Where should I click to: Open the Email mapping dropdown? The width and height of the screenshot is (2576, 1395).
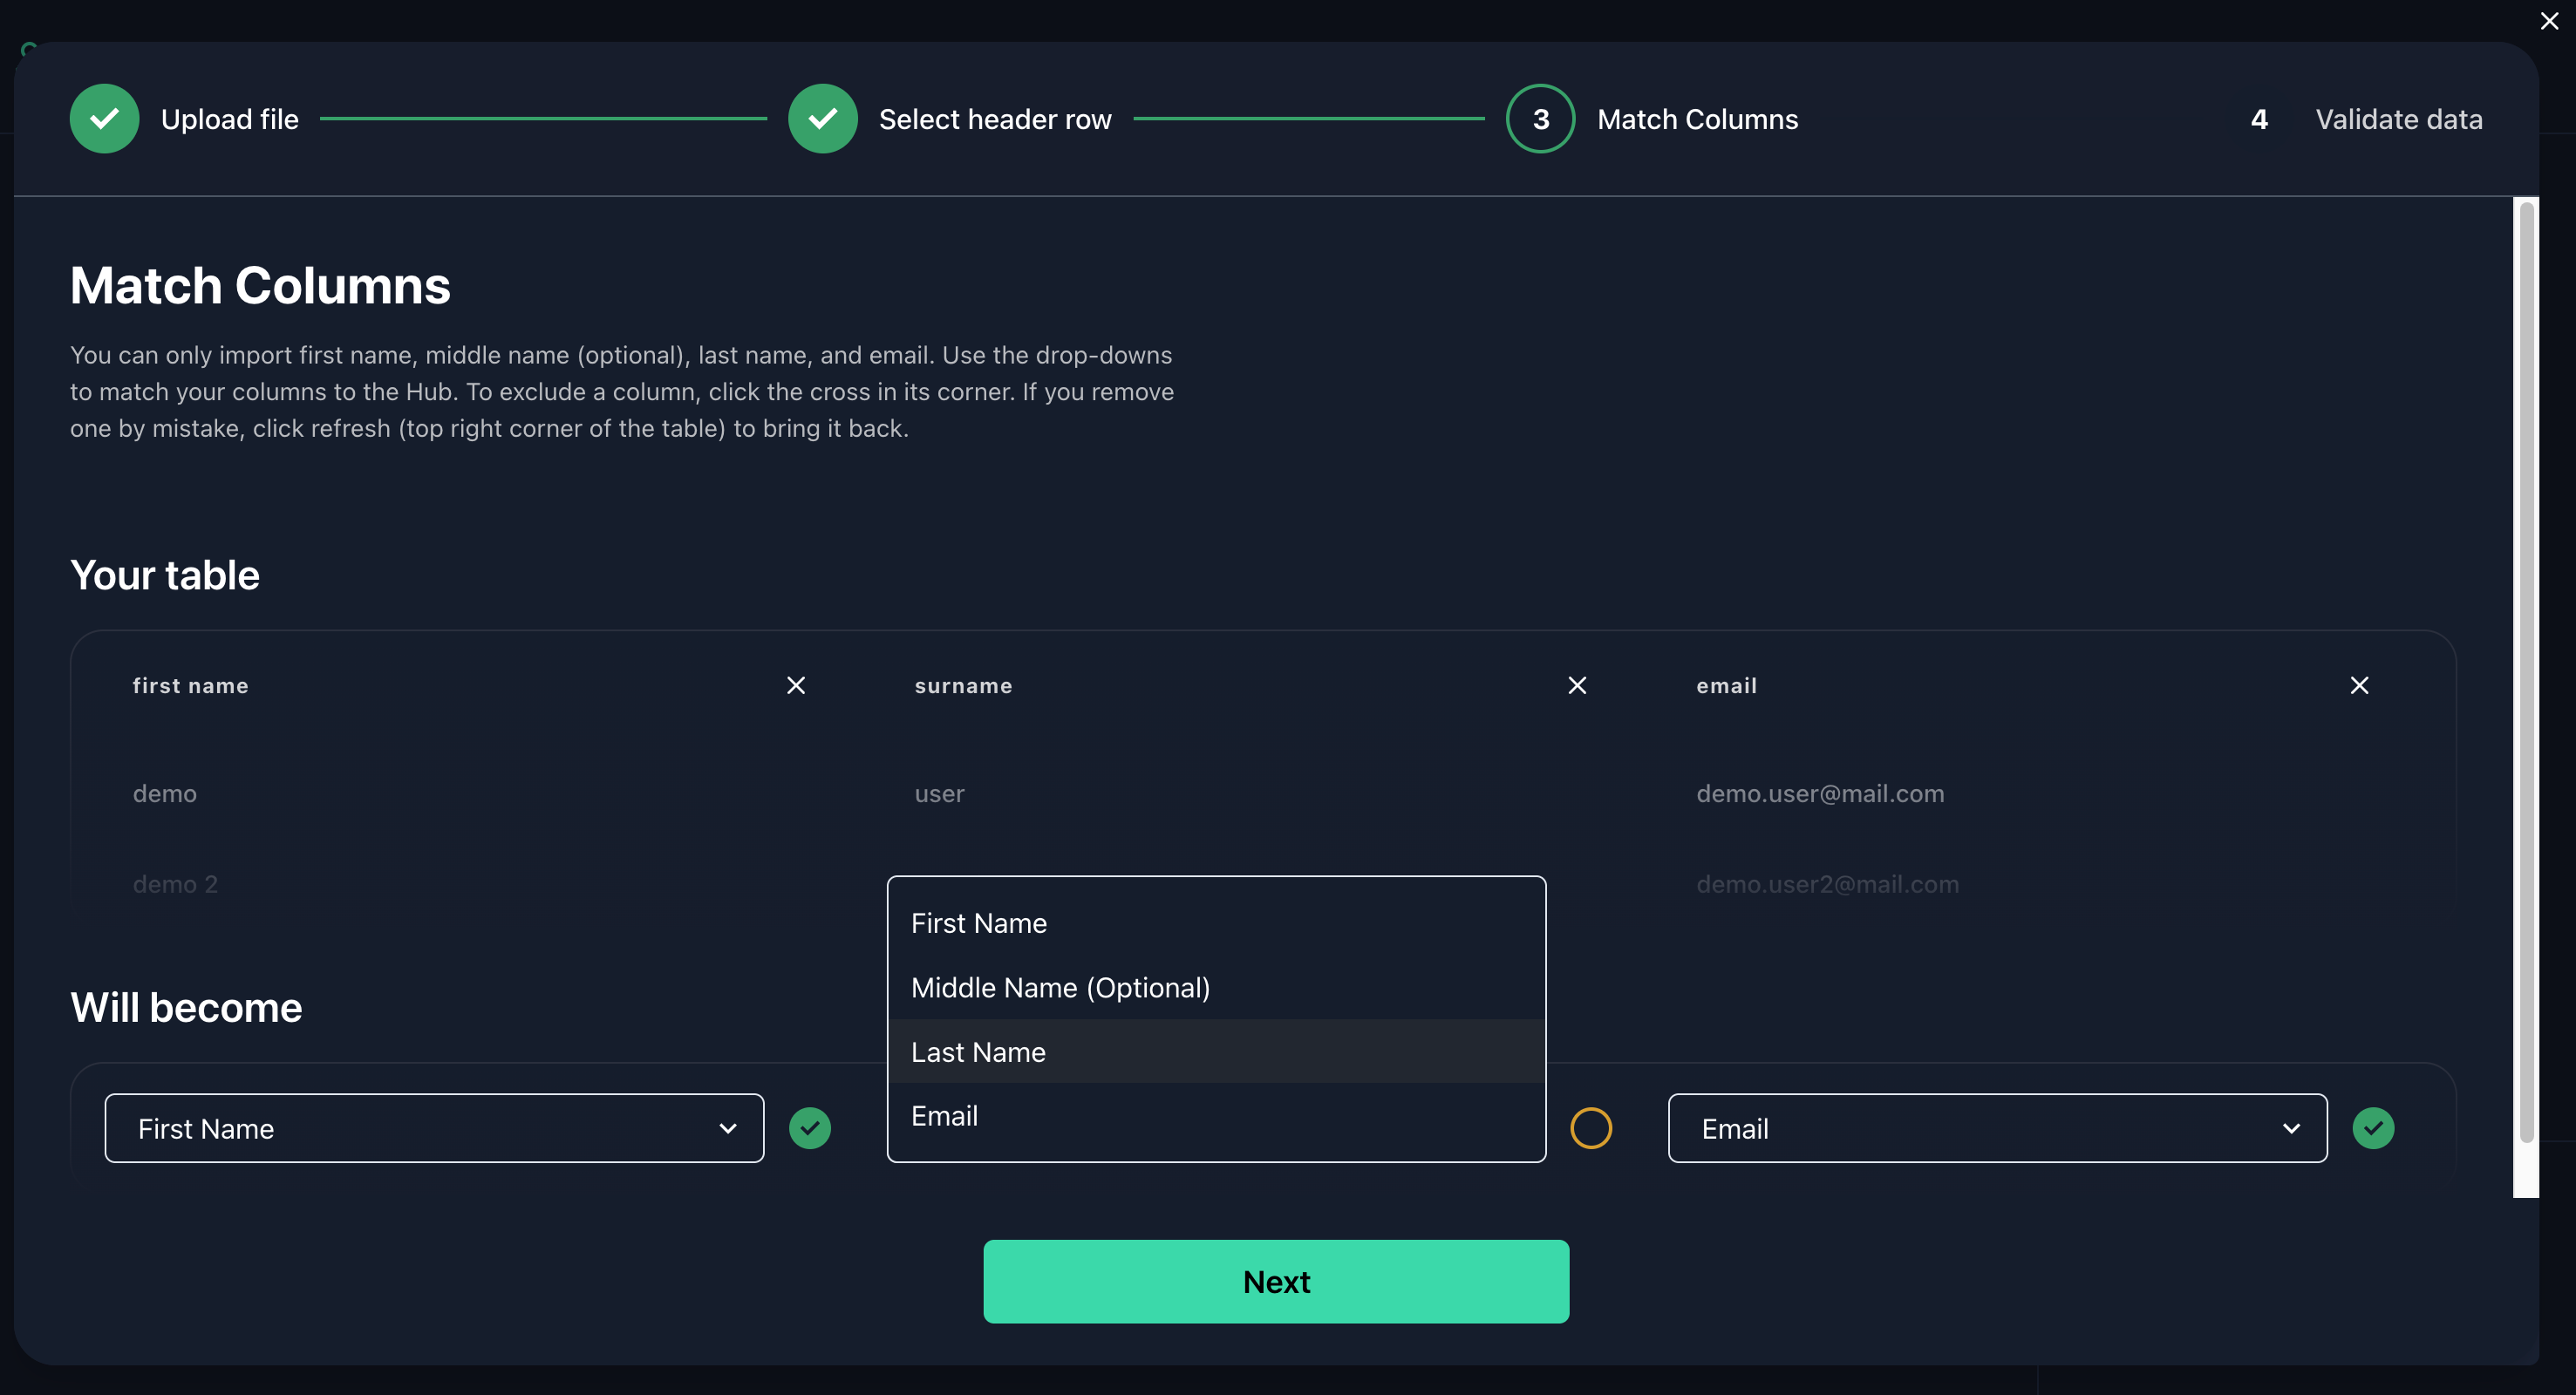1980,1128
